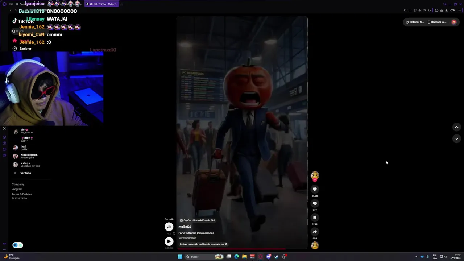
Task: Open File Explorer from taskbar
Action: click(x=245, y=257)
